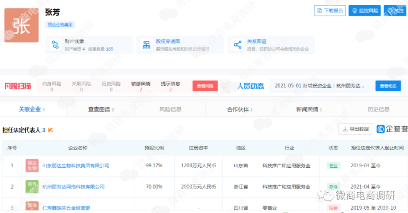408x213 pixels.
Task: Open 山东丽达生物科技集团有限公司 company link
Action: (x=76, y=166)
